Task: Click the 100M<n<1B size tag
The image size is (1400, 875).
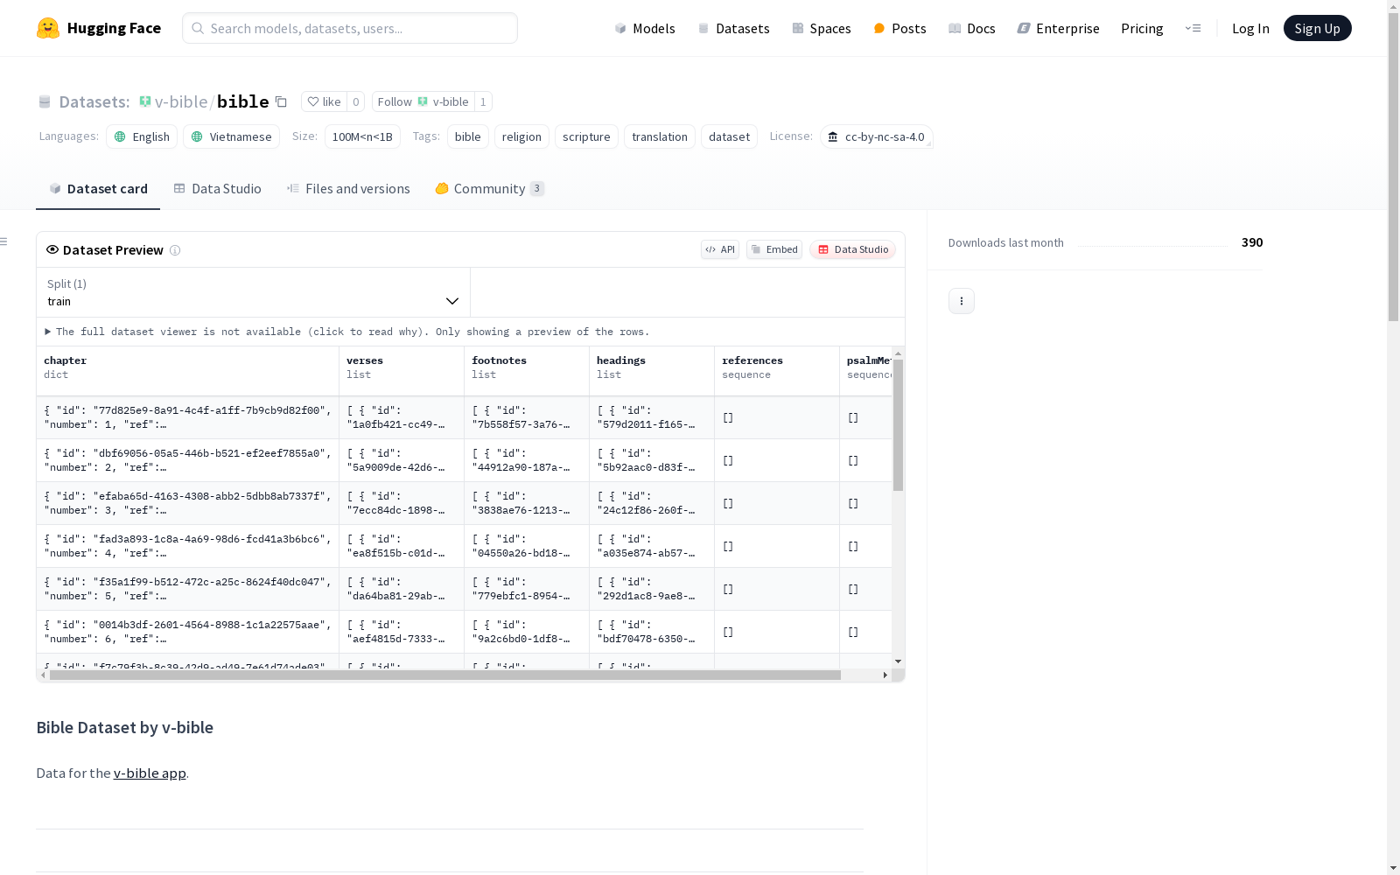Action: [362, 136]
